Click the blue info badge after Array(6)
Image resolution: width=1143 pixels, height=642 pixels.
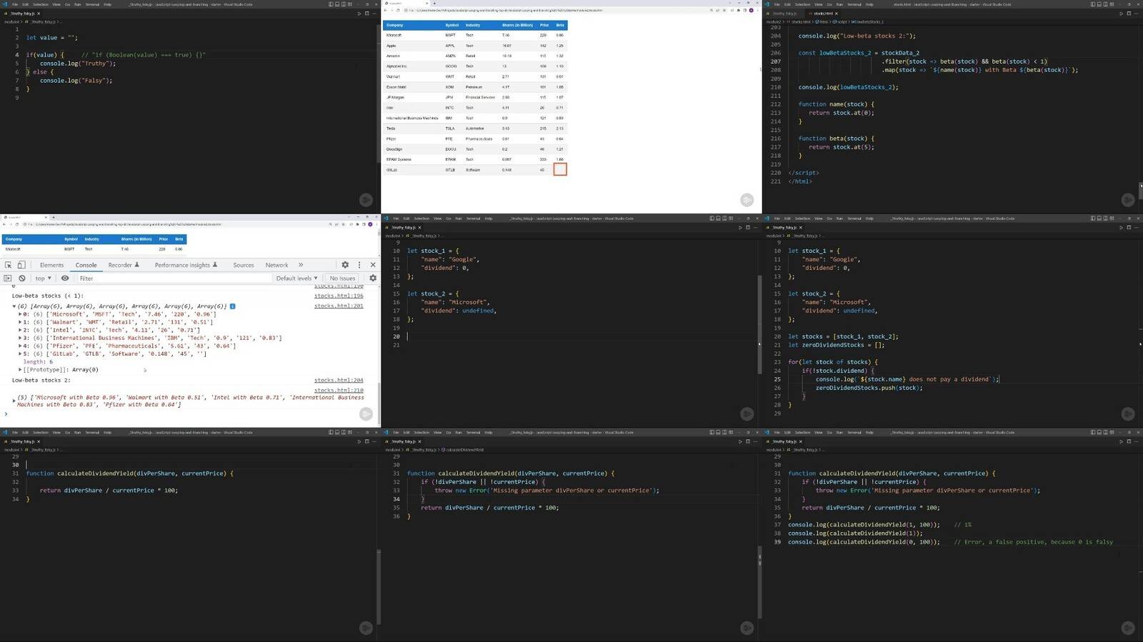232,306
